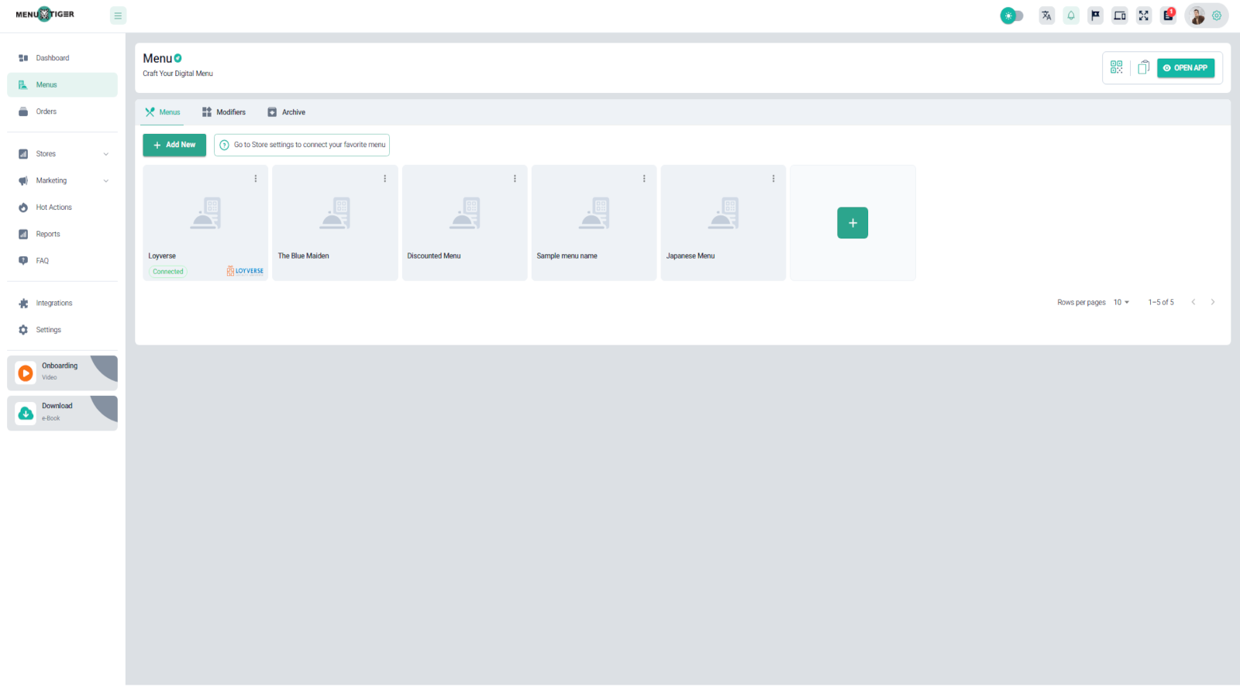Open the Rows per pages dropdown
This screenshot has width=1240, height=697.
(x=1121, y=302)
